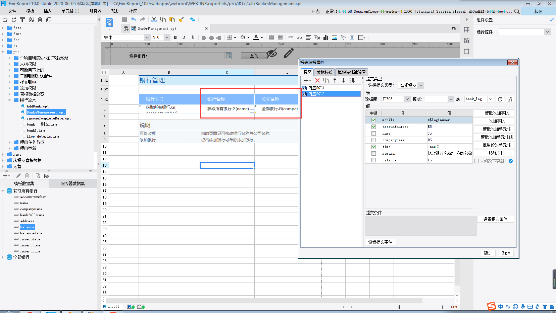The height and width of the screenshot is (313, 556).
Task: Uncheck primary key for accountnumber column
Action: point(373,127)
